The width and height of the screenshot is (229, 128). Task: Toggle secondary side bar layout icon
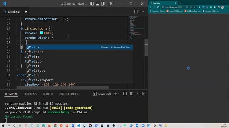[x=103, y=4]
